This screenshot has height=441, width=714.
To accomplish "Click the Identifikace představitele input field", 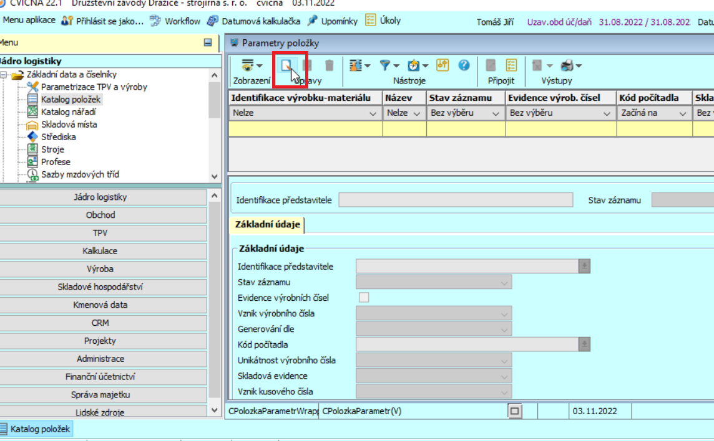I will (x=455, y=200).
